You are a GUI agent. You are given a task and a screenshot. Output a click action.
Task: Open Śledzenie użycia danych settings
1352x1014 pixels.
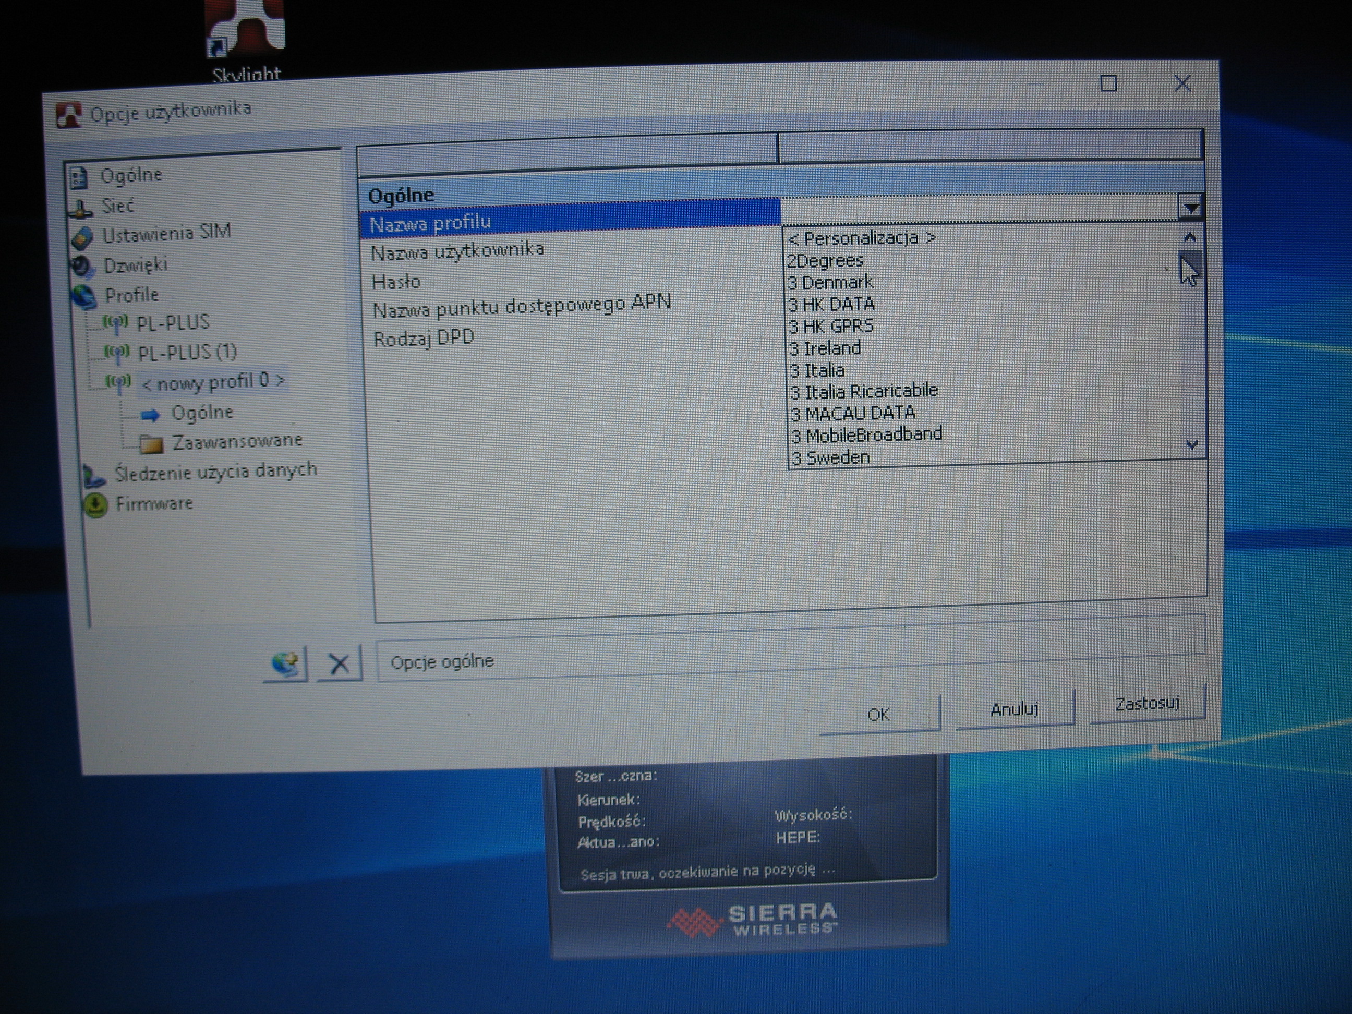216,471
